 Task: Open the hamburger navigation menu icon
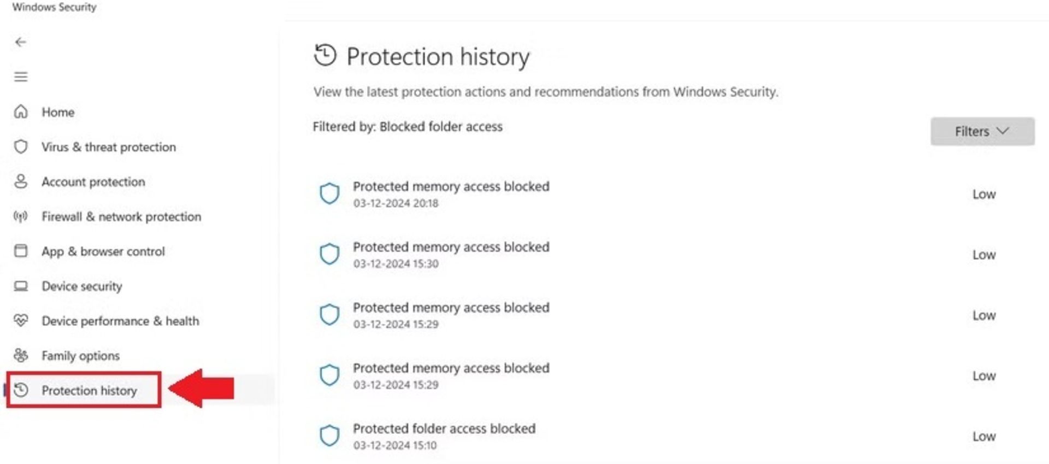(x=21, y=77)
